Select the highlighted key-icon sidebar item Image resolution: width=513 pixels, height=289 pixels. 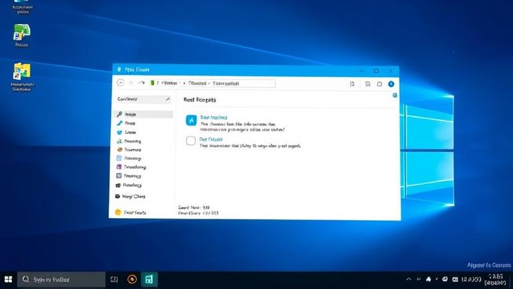(143, 114)
